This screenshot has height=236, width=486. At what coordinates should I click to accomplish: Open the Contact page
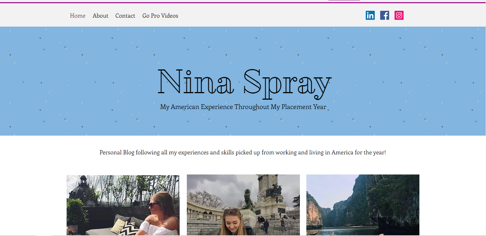pyautogui.click(x=125, y=15)
